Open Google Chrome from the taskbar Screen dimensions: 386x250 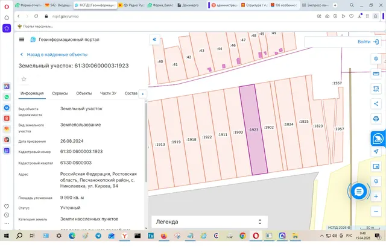pos(242,236)
